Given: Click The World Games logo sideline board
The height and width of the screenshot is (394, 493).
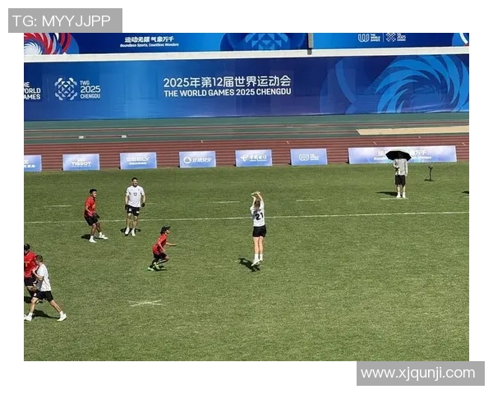Looking at the screenshot, I should (308, 157).
